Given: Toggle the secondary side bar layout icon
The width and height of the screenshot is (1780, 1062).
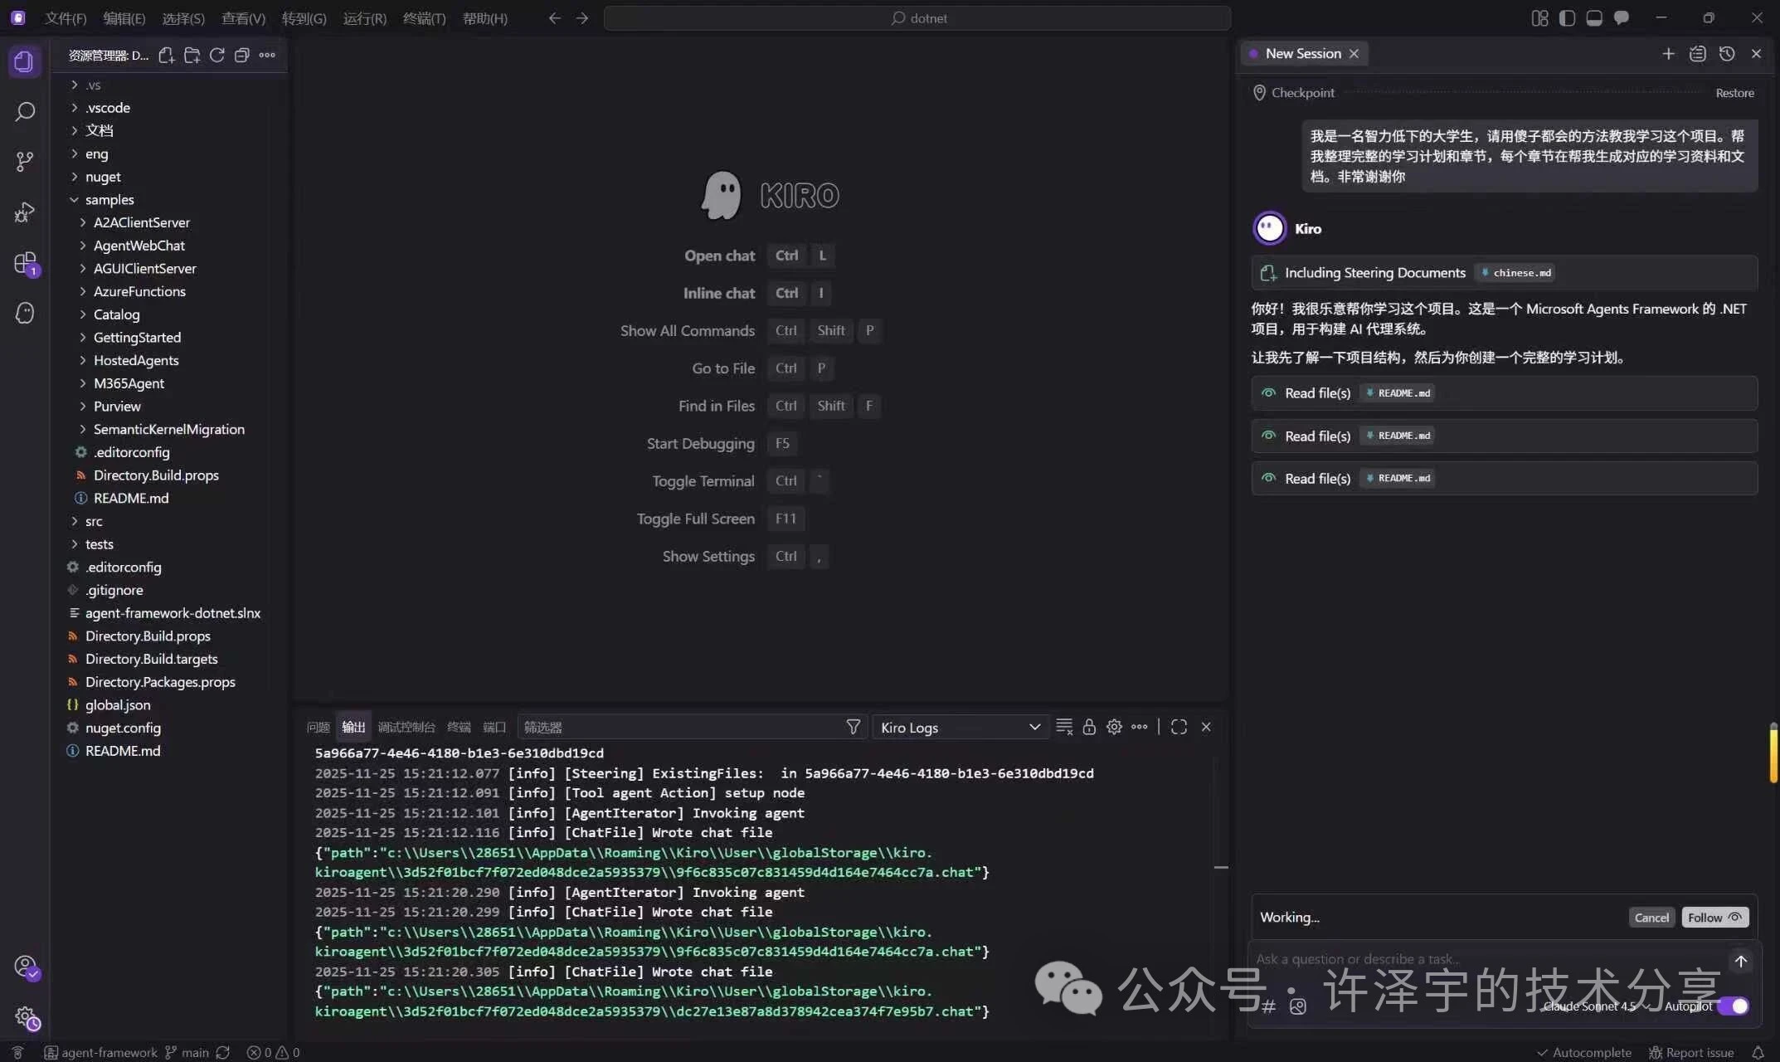Looking at the screenshot, I should [x=1621, y=18].
